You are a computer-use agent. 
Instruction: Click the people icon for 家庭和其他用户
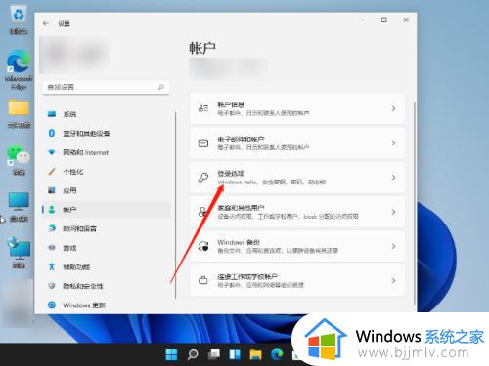click(202, 212)
